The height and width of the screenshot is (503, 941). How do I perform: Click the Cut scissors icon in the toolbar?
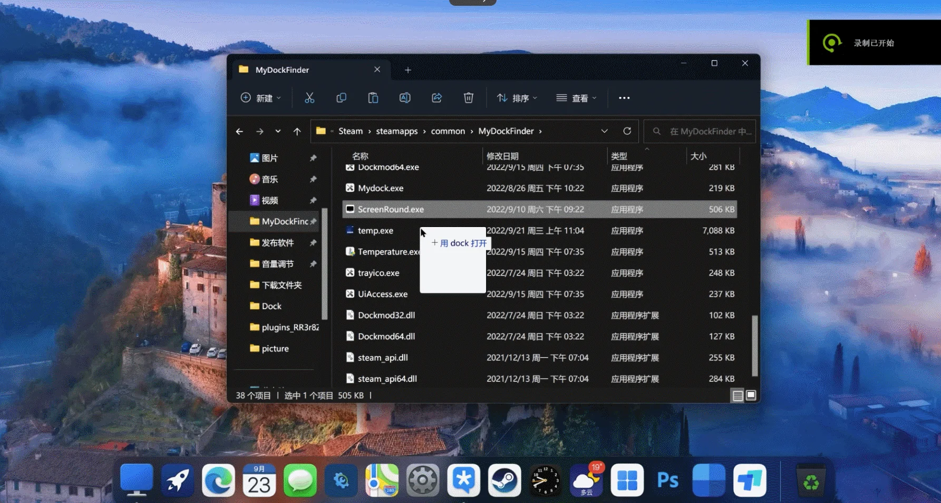coord(309,97)
